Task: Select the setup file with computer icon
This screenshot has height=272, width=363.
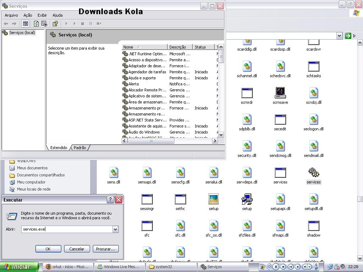Action: (247, 199)
